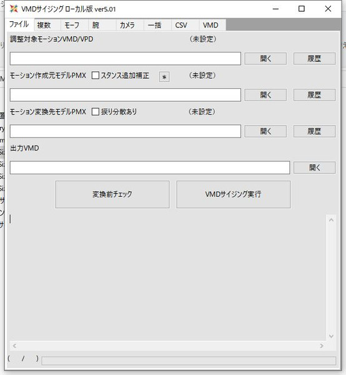
Task: Open 履歴 for モーション変換先モデルPMX
Action: coord(314,131)
